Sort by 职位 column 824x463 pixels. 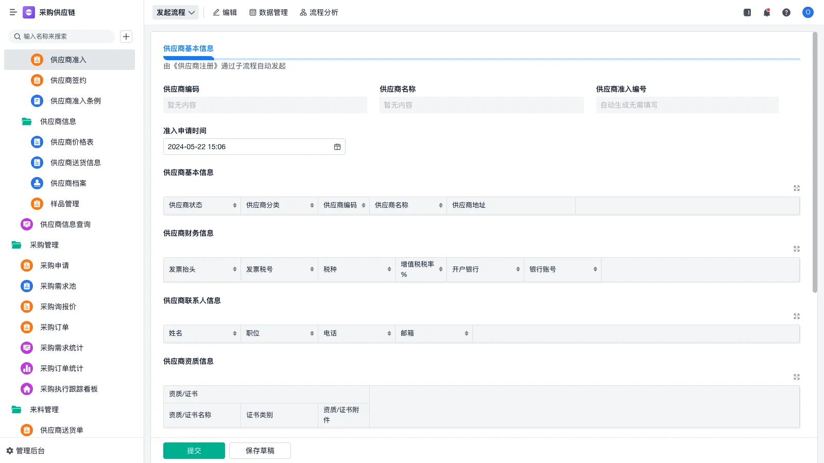point(312,333)
